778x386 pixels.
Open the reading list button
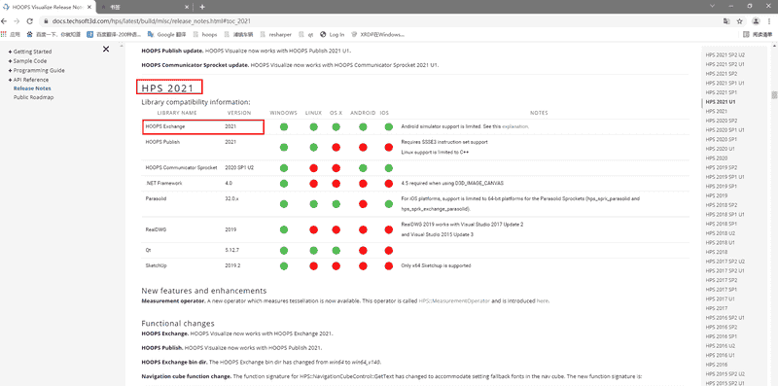pyautogui.click(x=758, y=35)
